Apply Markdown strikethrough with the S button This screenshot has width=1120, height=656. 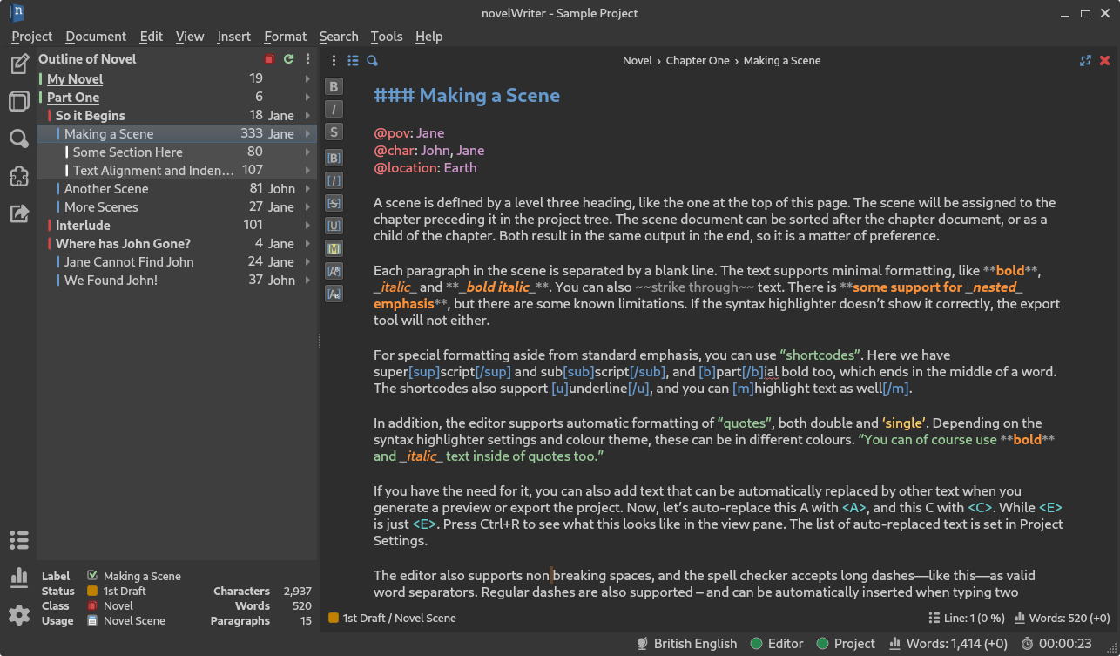tap(334, 132)
